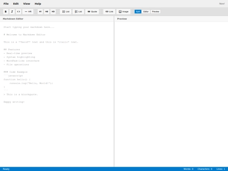Viewport: 228px width, 171px height.
Task: Click the Ready status text
Action: (6, 169)
